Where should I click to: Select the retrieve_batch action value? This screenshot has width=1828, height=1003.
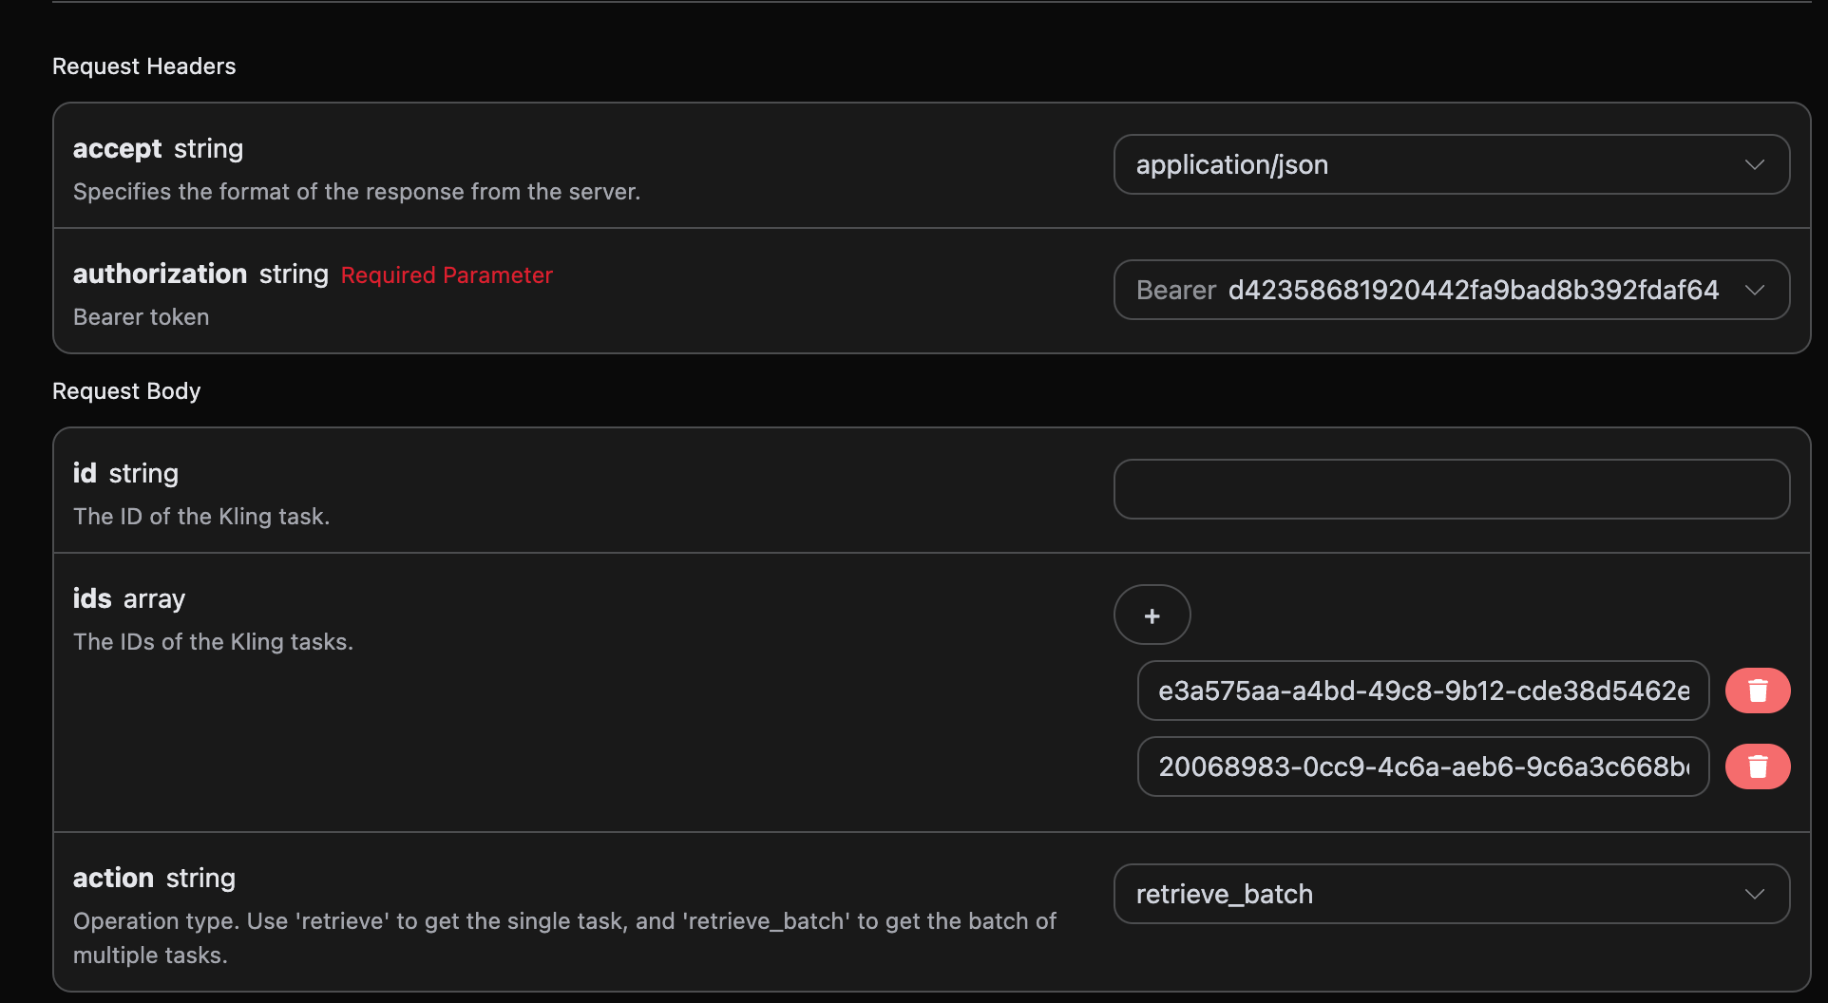1224,894
